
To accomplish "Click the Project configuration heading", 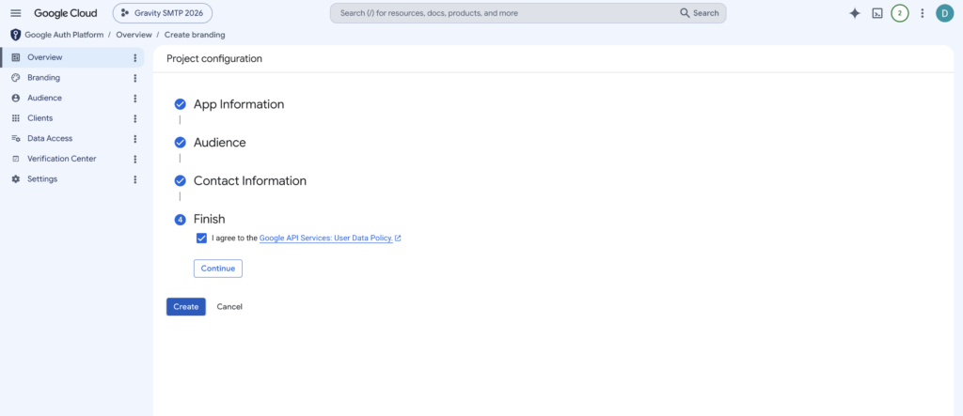I will tap(214, 59).
